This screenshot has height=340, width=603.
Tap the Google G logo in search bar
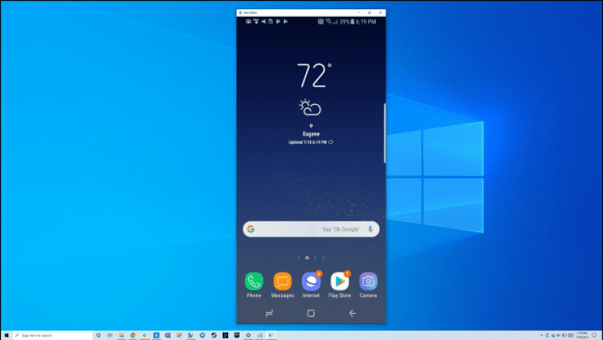[251, 229]
